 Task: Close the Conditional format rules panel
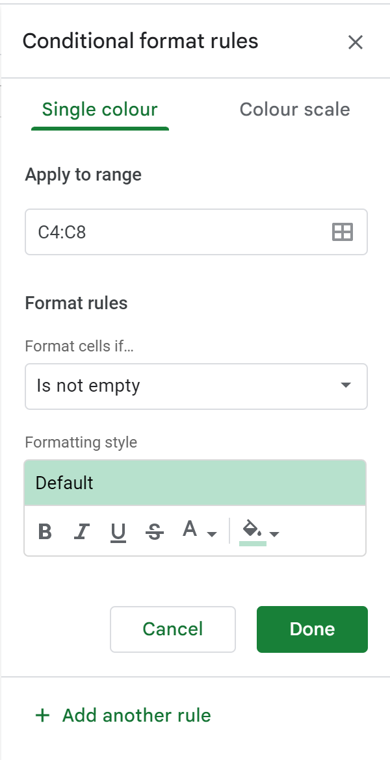pos(356,42)
